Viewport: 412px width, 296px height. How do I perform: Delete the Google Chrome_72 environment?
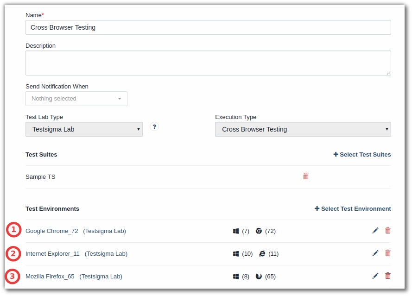[x=387, y=230]
